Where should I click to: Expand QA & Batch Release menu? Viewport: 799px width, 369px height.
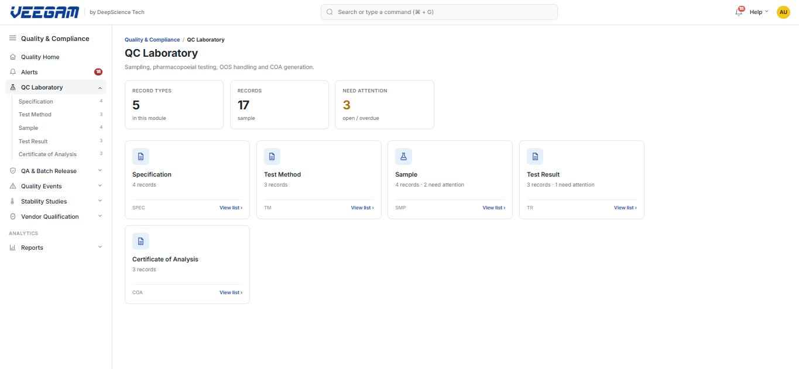[x=56, y=171]
